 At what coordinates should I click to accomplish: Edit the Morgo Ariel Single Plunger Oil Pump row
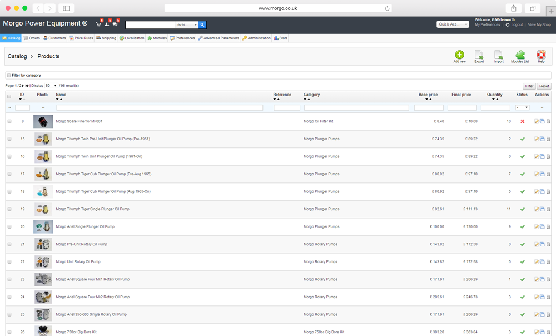537,227
